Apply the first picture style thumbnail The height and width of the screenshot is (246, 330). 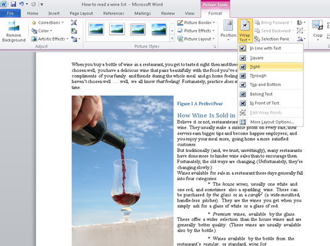(x=96, y=29)
